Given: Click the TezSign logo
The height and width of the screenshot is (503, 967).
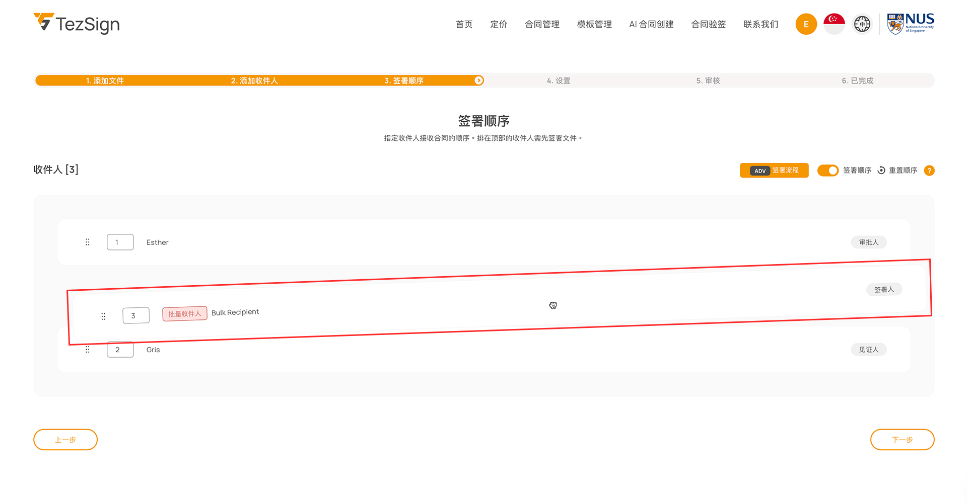Looking at the screenshot, I should tap(77, 24).
